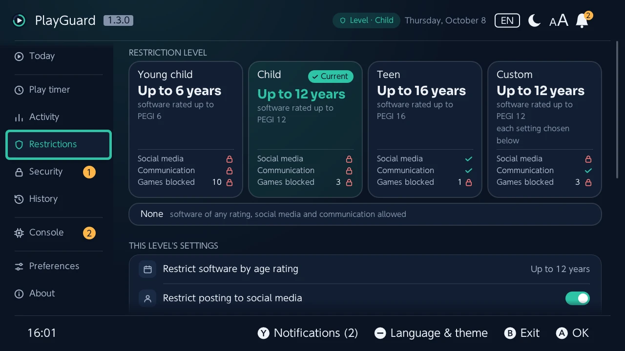Click the Activity bar chart icon

(19, 117)
